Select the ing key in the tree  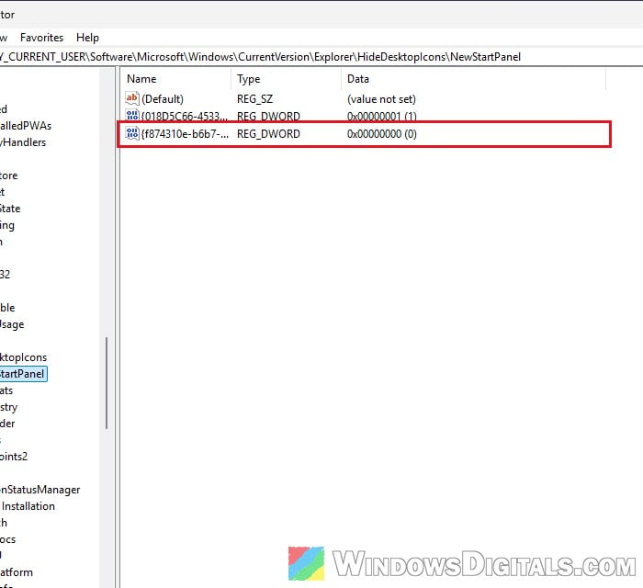click(7, 225)
